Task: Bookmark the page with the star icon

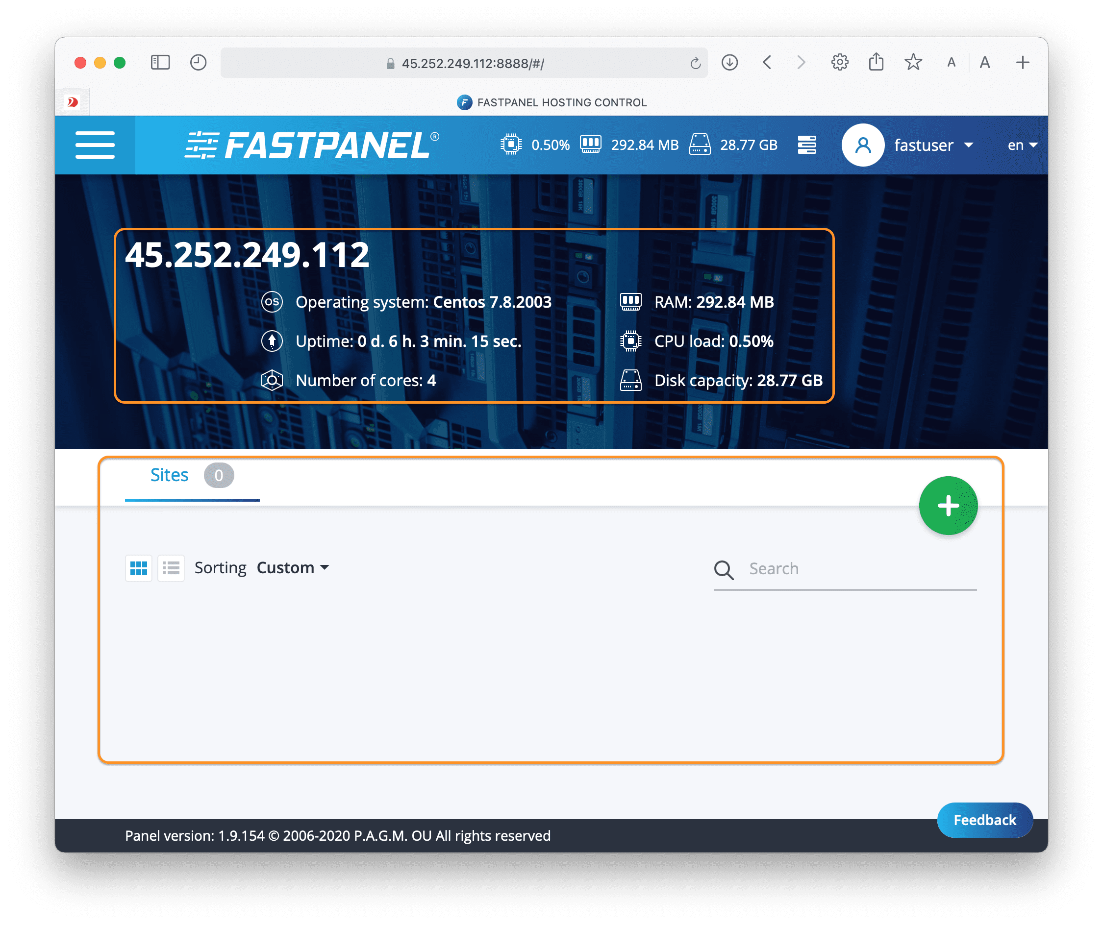Action: pyautogui.click(x=913, y=63)
